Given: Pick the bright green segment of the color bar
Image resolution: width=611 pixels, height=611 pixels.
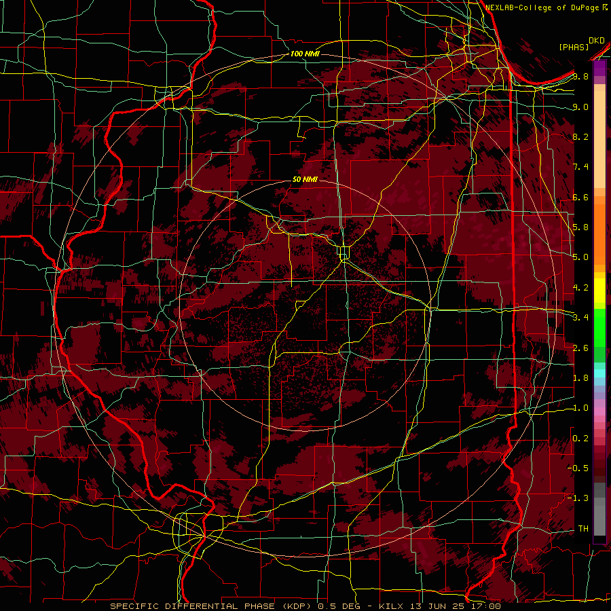Looking at the screenshot, I should pyautogui.click(x=599, y=327).
